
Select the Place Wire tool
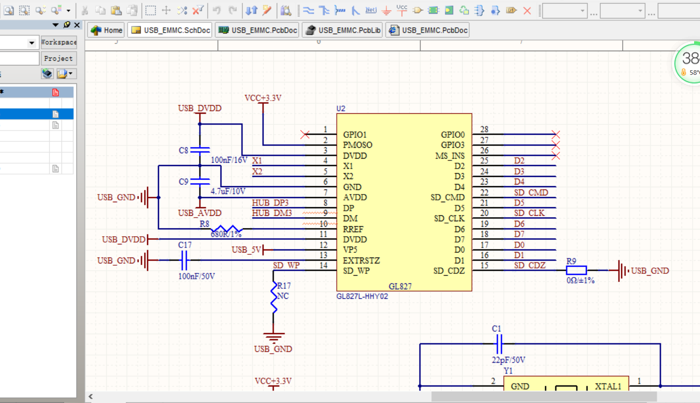(308, 10)
